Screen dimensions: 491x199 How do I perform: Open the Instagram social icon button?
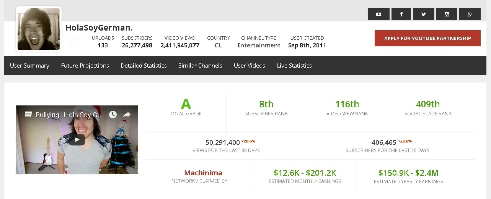pyautogui.click(x=447, y=14)
